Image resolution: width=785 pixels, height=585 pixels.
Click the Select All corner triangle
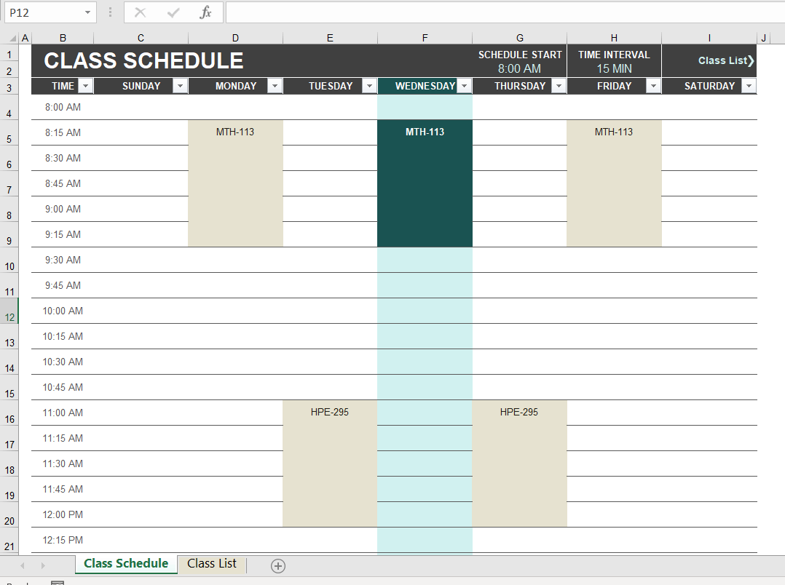point(13,37)
